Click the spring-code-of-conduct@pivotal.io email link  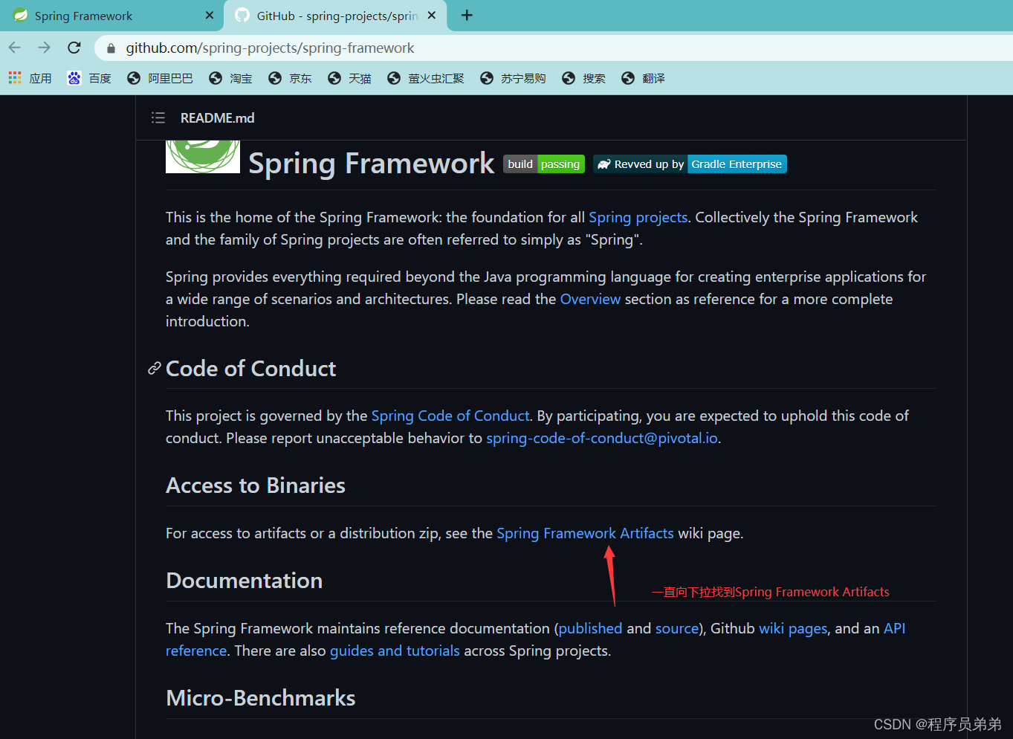(x=602, y=438)
